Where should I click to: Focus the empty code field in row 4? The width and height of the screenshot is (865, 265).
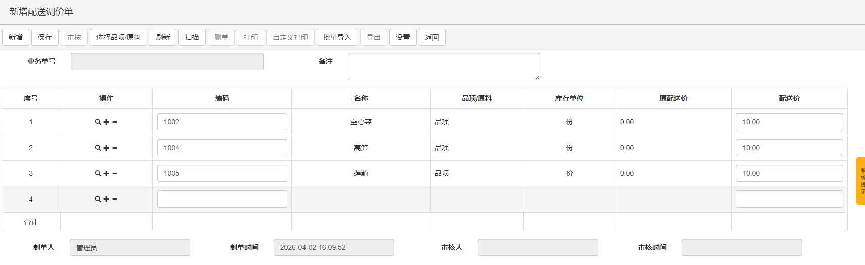222,199
